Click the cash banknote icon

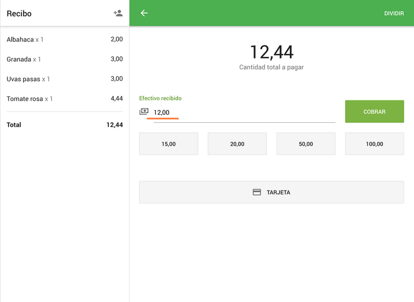144,111
